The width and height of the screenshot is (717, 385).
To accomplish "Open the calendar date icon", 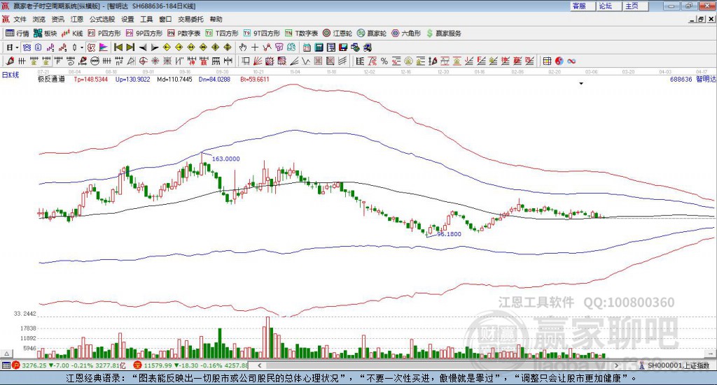I will (307, 48).
